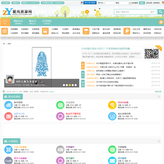Open the green chat bubble 论坛签到 icon

[x=60, y=105]
